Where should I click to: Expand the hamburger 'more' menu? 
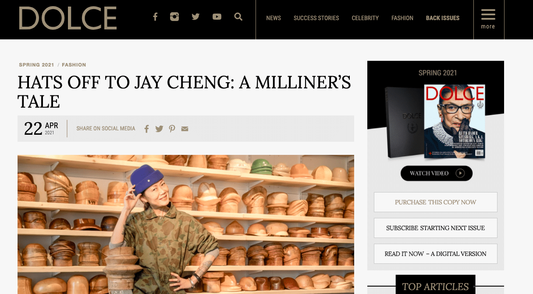click(488, 19)
